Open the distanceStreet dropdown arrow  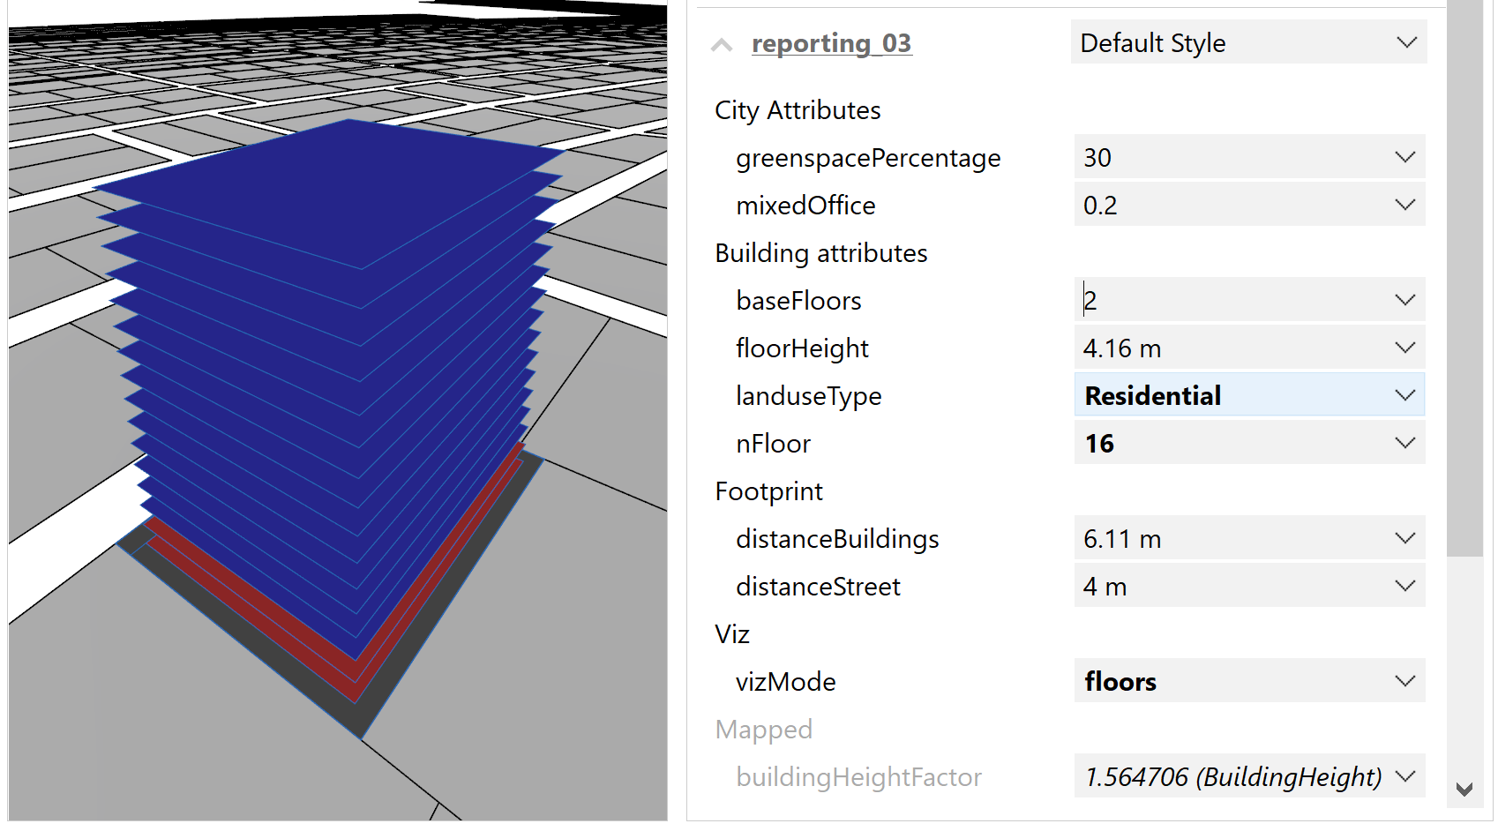[1404, 587]
